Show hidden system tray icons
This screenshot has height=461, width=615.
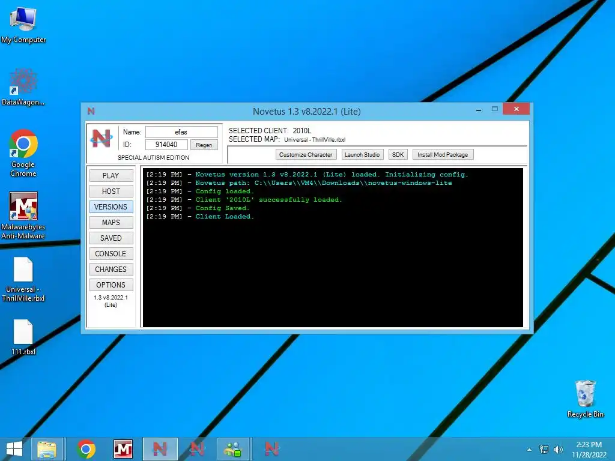(530, 450)
